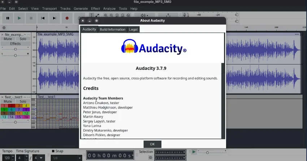307x161 pixels.
Task: Click the Pause transport button
Action: [8, 18]
